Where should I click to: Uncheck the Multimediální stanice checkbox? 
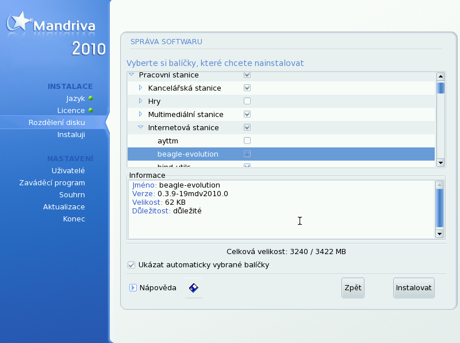click(x=247, y=114)
